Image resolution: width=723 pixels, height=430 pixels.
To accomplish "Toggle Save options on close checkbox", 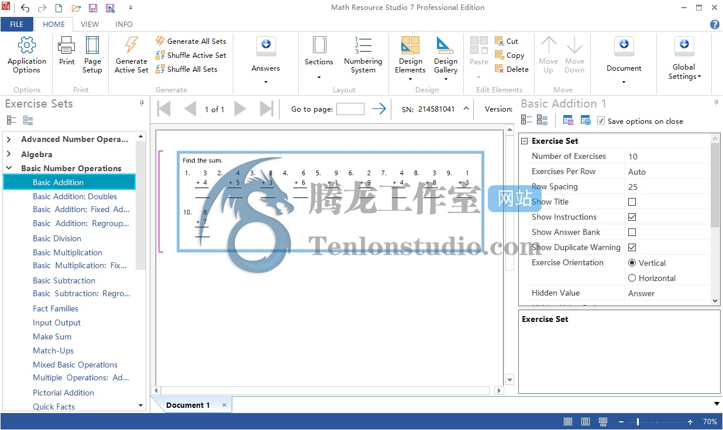I will click(601, 121).
